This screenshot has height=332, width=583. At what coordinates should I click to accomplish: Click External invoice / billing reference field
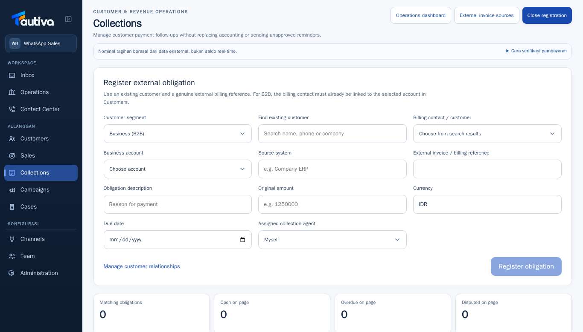point(487,169)
